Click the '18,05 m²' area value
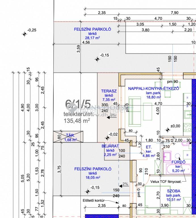Screen dimensions: 196x218 point(93,177)
